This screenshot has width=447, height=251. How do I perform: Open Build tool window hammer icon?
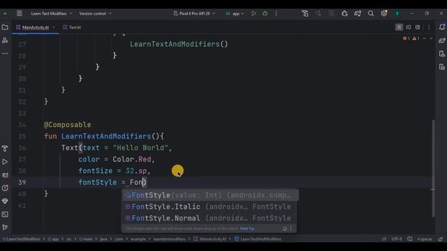[x=5, y=149]
